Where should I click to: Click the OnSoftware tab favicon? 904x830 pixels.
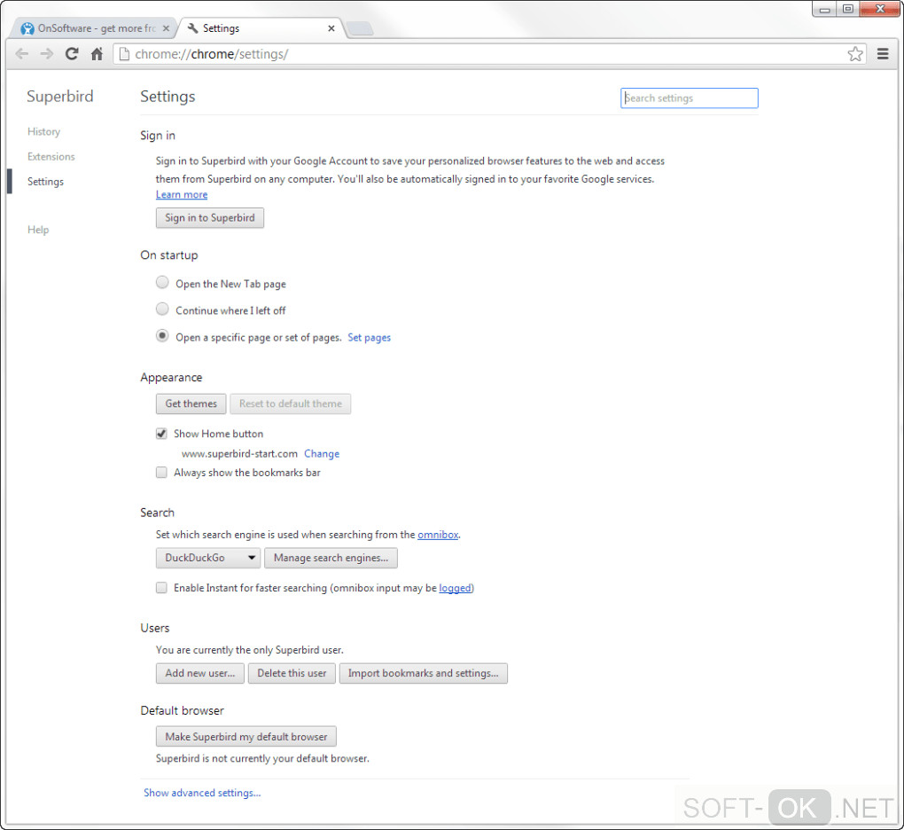point(27,28)
